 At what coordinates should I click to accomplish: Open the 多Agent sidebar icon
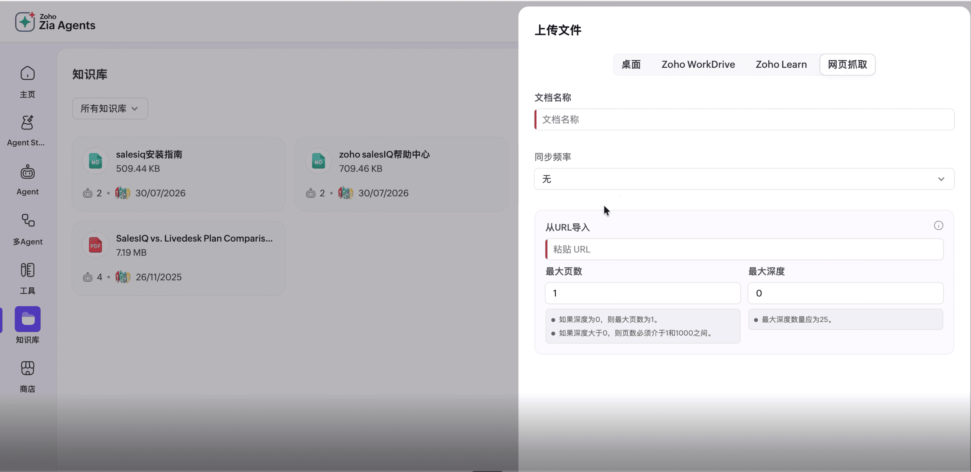(28, 221)
